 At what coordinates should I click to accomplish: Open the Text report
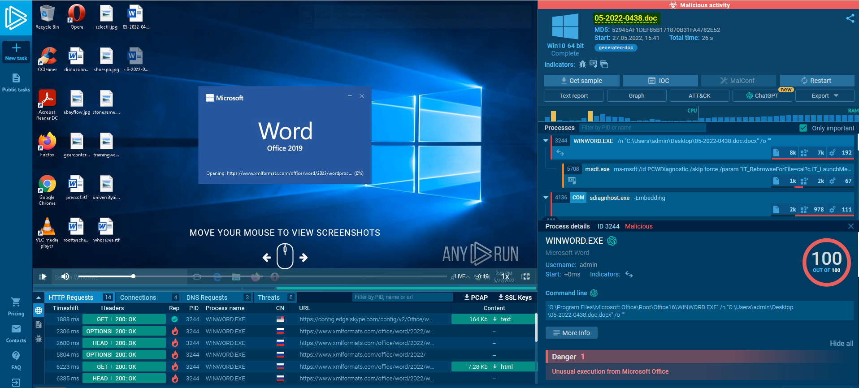(x=573, y=96)
